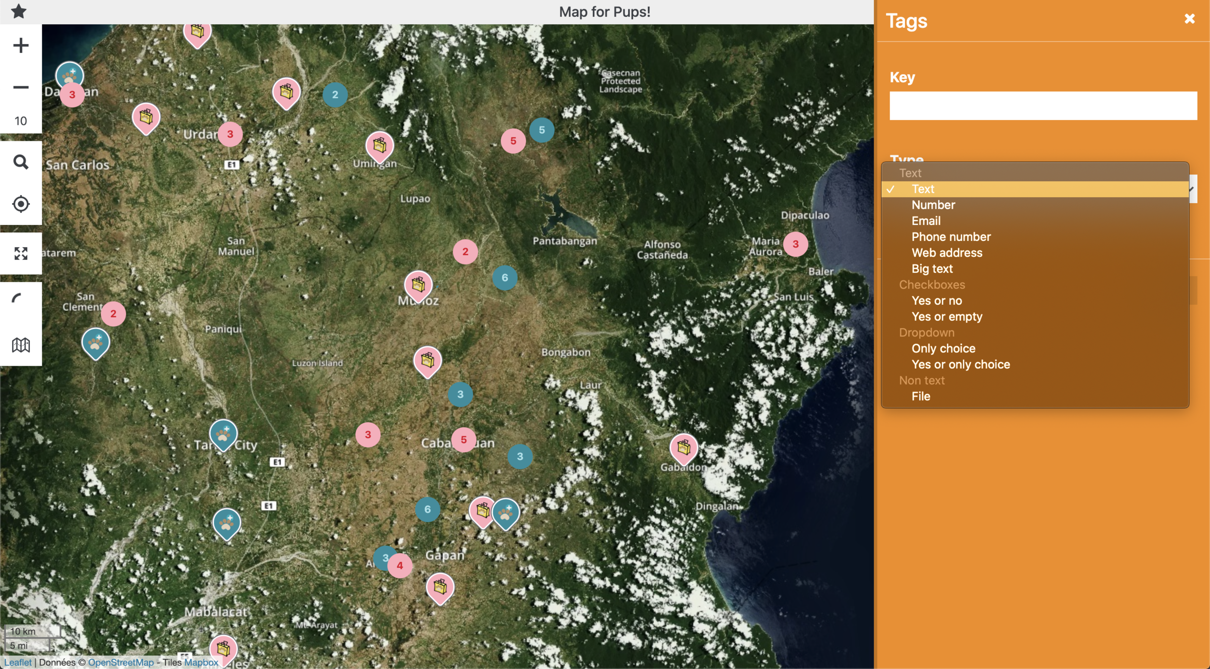The width and height of the screenshot is (1210, 669).
Task: Close the Tags panel
Action: (1189, 19)
